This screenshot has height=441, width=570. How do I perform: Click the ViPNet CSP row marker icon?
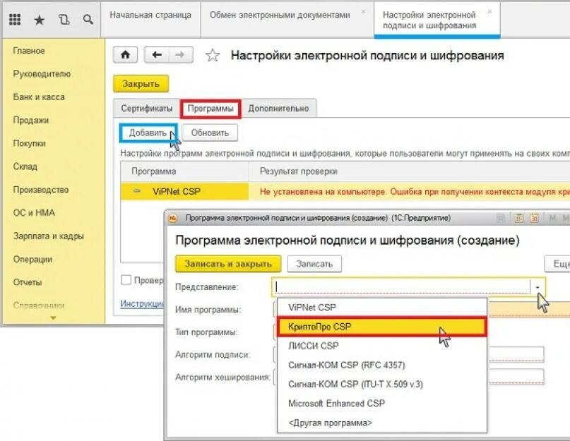137,191
